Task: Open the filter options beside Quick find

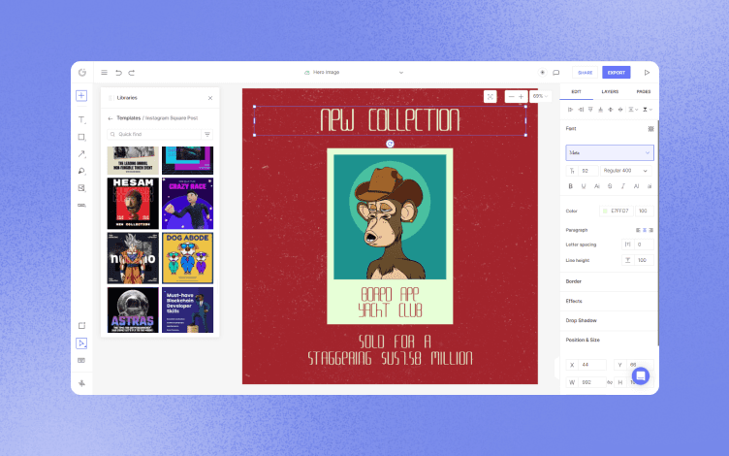Action: point(207,135)
